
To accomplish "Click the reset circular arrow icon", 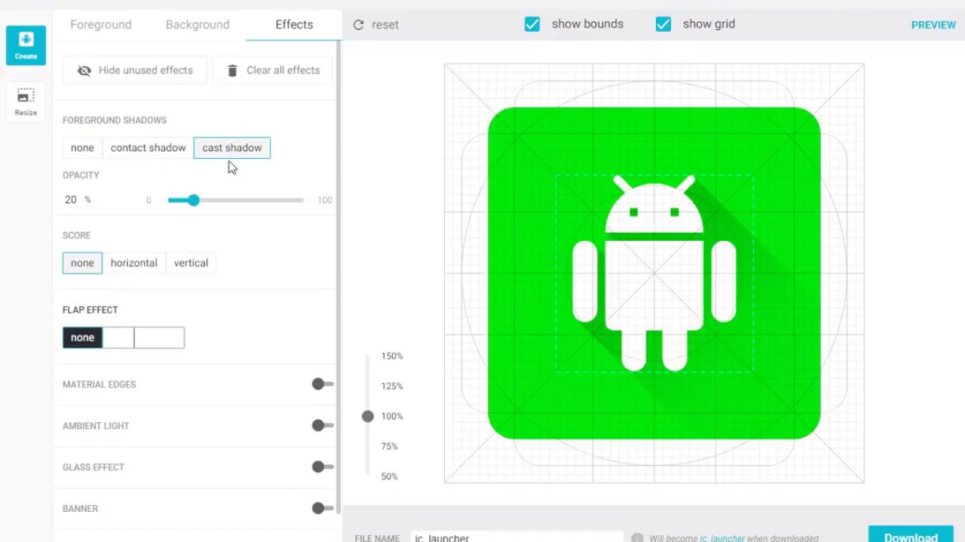I will 358,25.
